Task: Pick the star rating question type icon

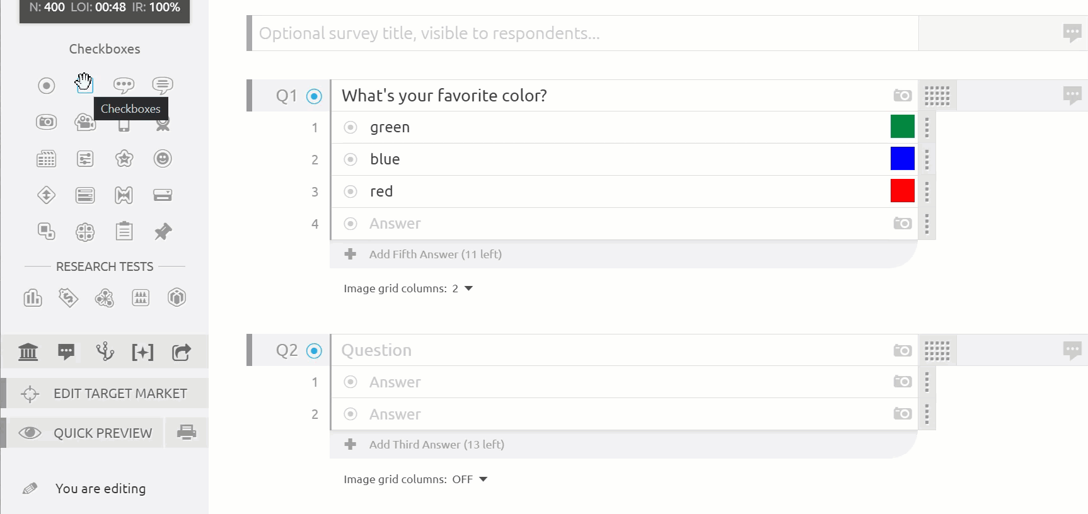Action: 124,159
